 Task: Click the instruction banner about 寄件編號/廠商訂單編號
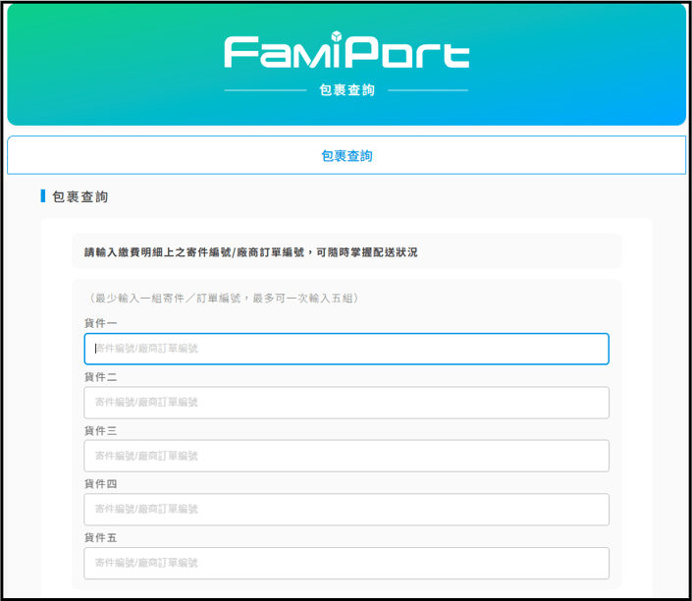coord(346,252)
